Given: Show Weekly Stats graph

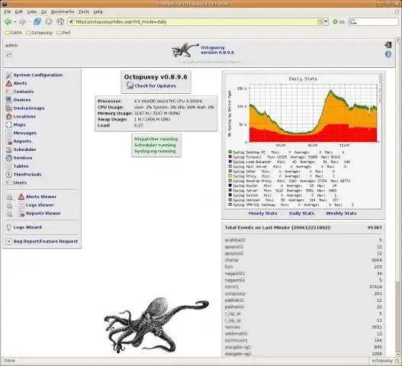Looking at the screenshot, I should (341, 213).
